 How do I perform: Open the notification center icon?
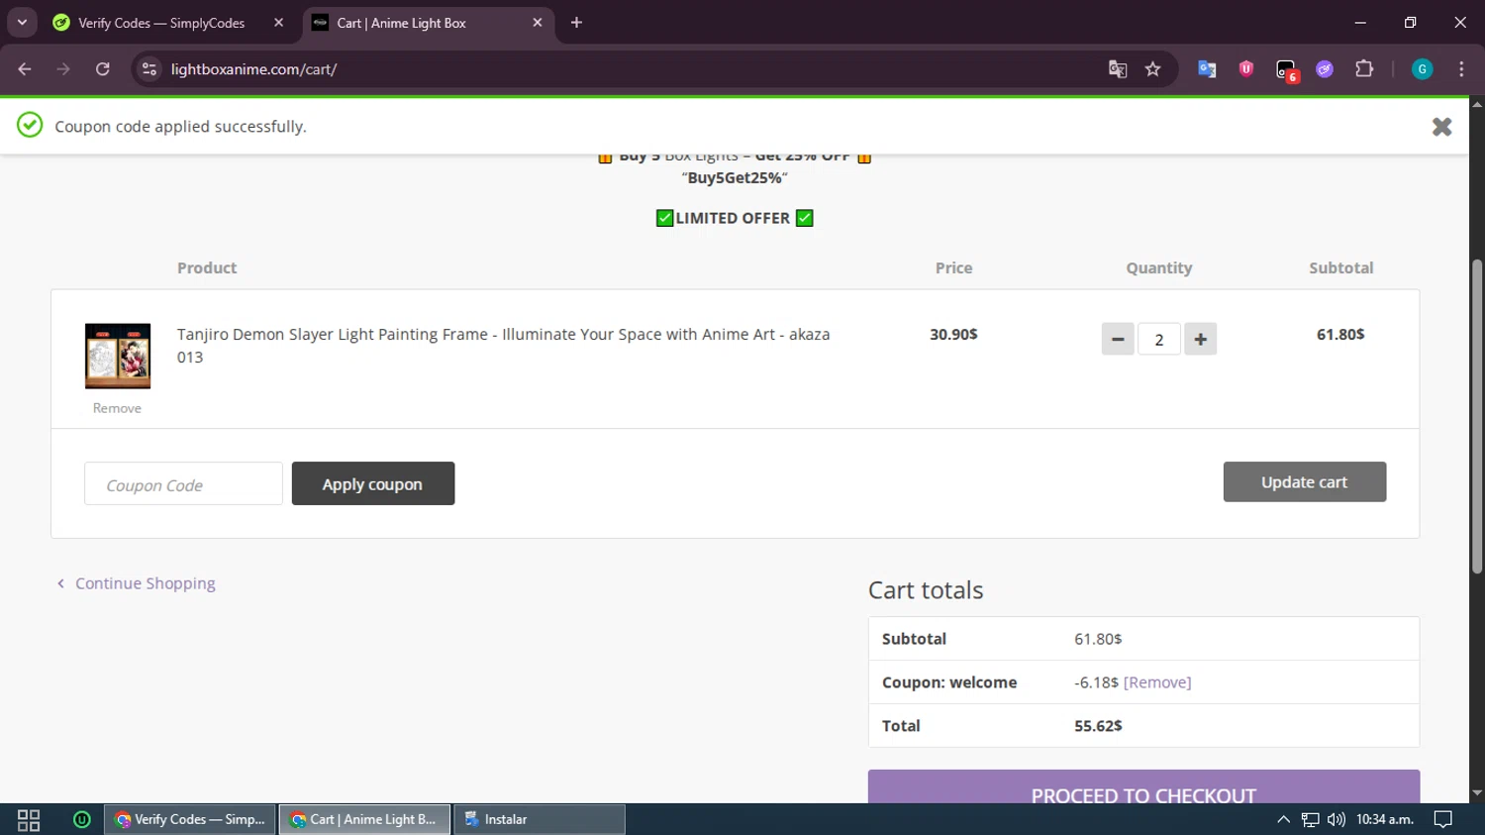[x=1443, y=819]
